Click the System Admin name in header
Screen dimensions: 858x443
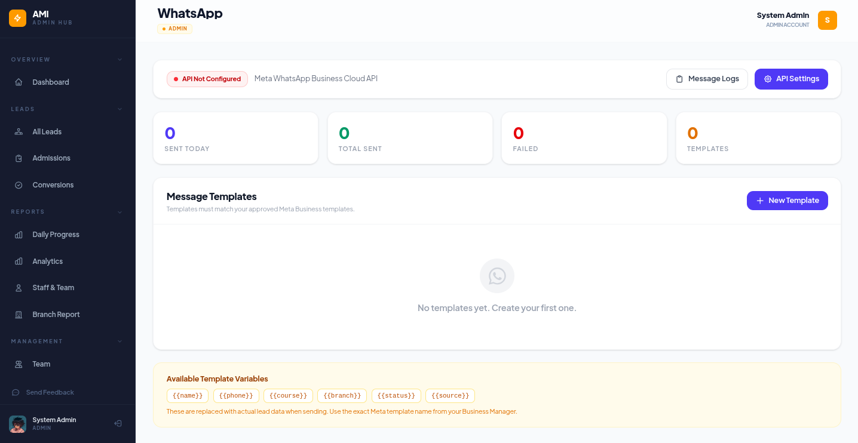[783, 16]
